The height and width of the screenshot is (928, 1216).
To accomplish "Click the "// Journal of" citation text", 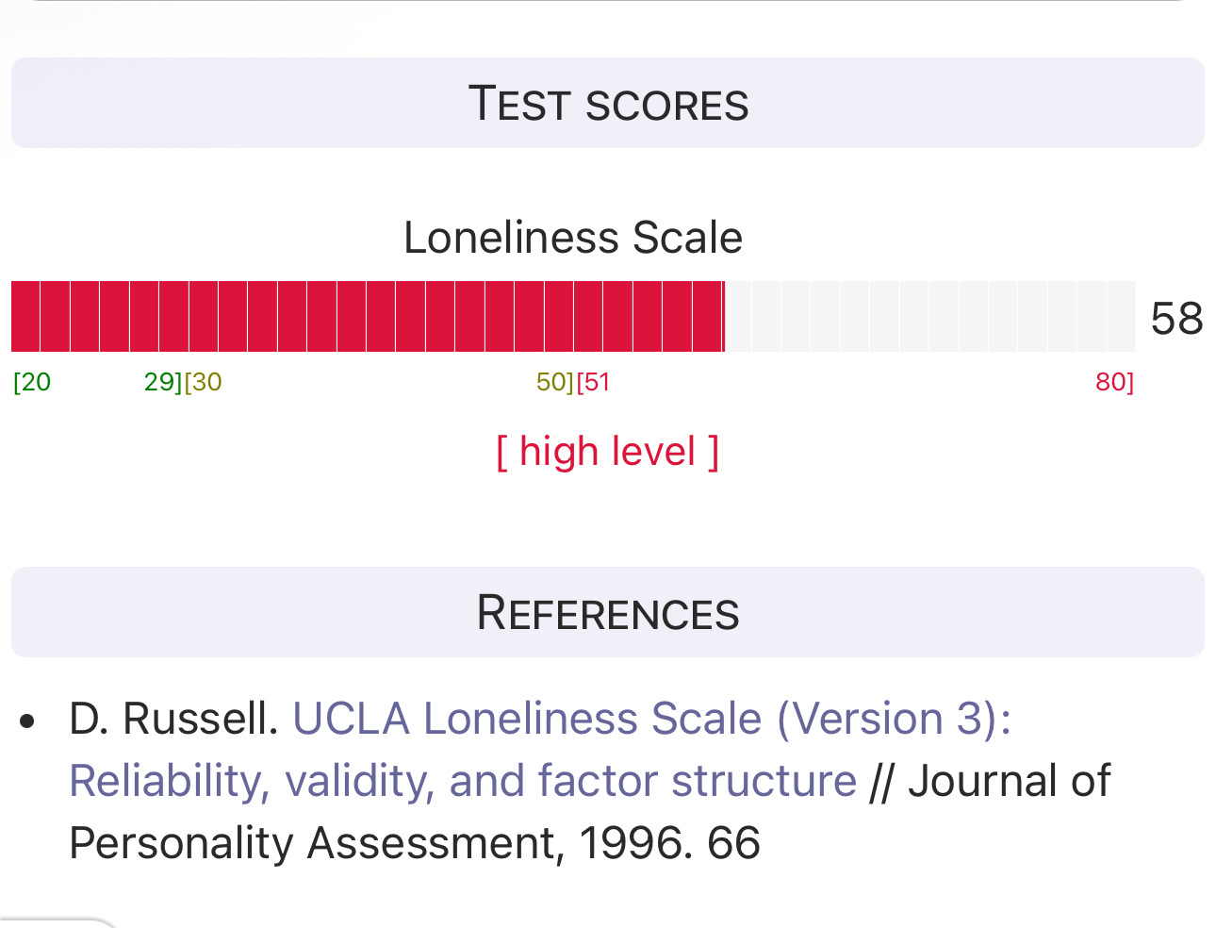I will pos(990,781).
